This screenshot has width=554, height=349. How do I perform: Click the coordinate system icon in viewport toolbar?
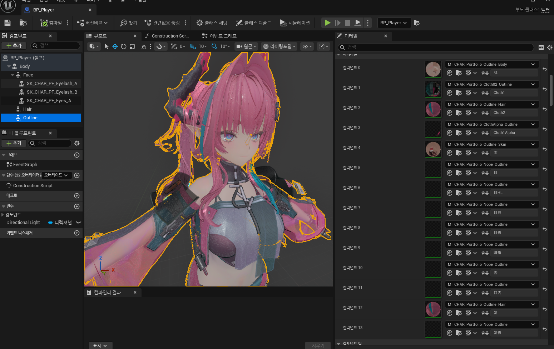144,46
